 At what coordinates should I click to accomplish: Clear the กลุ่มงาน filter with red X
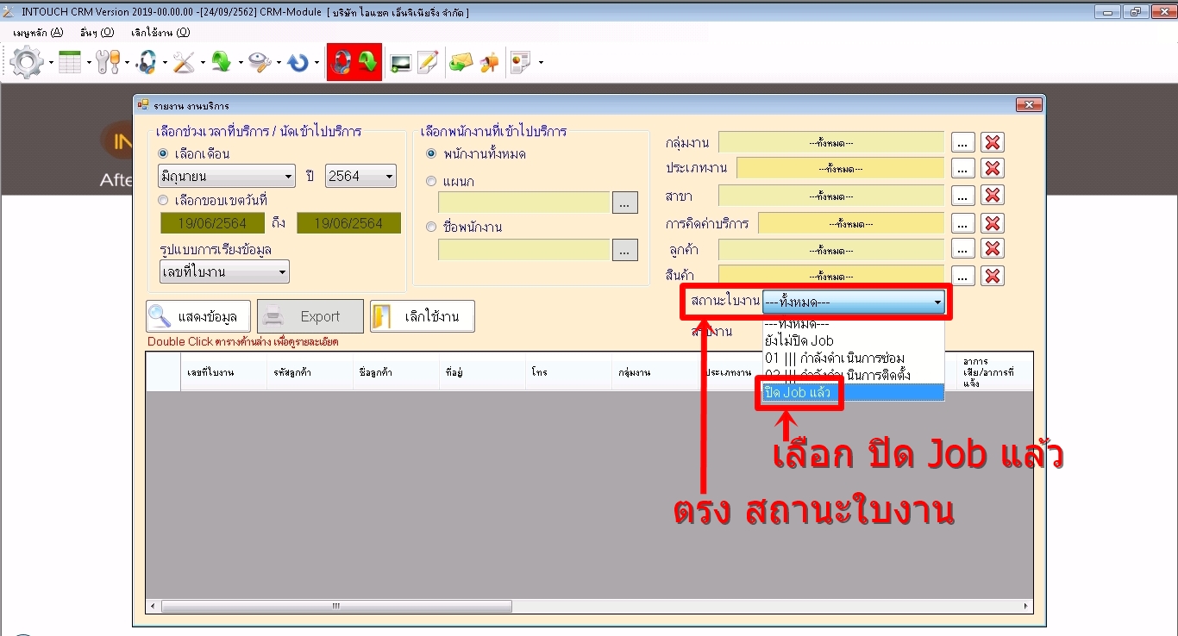coord(993,143)
